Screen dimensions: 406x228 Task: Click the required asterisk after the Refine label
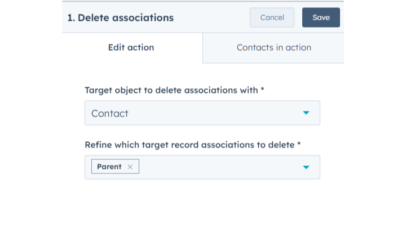(x=299, y=144)
